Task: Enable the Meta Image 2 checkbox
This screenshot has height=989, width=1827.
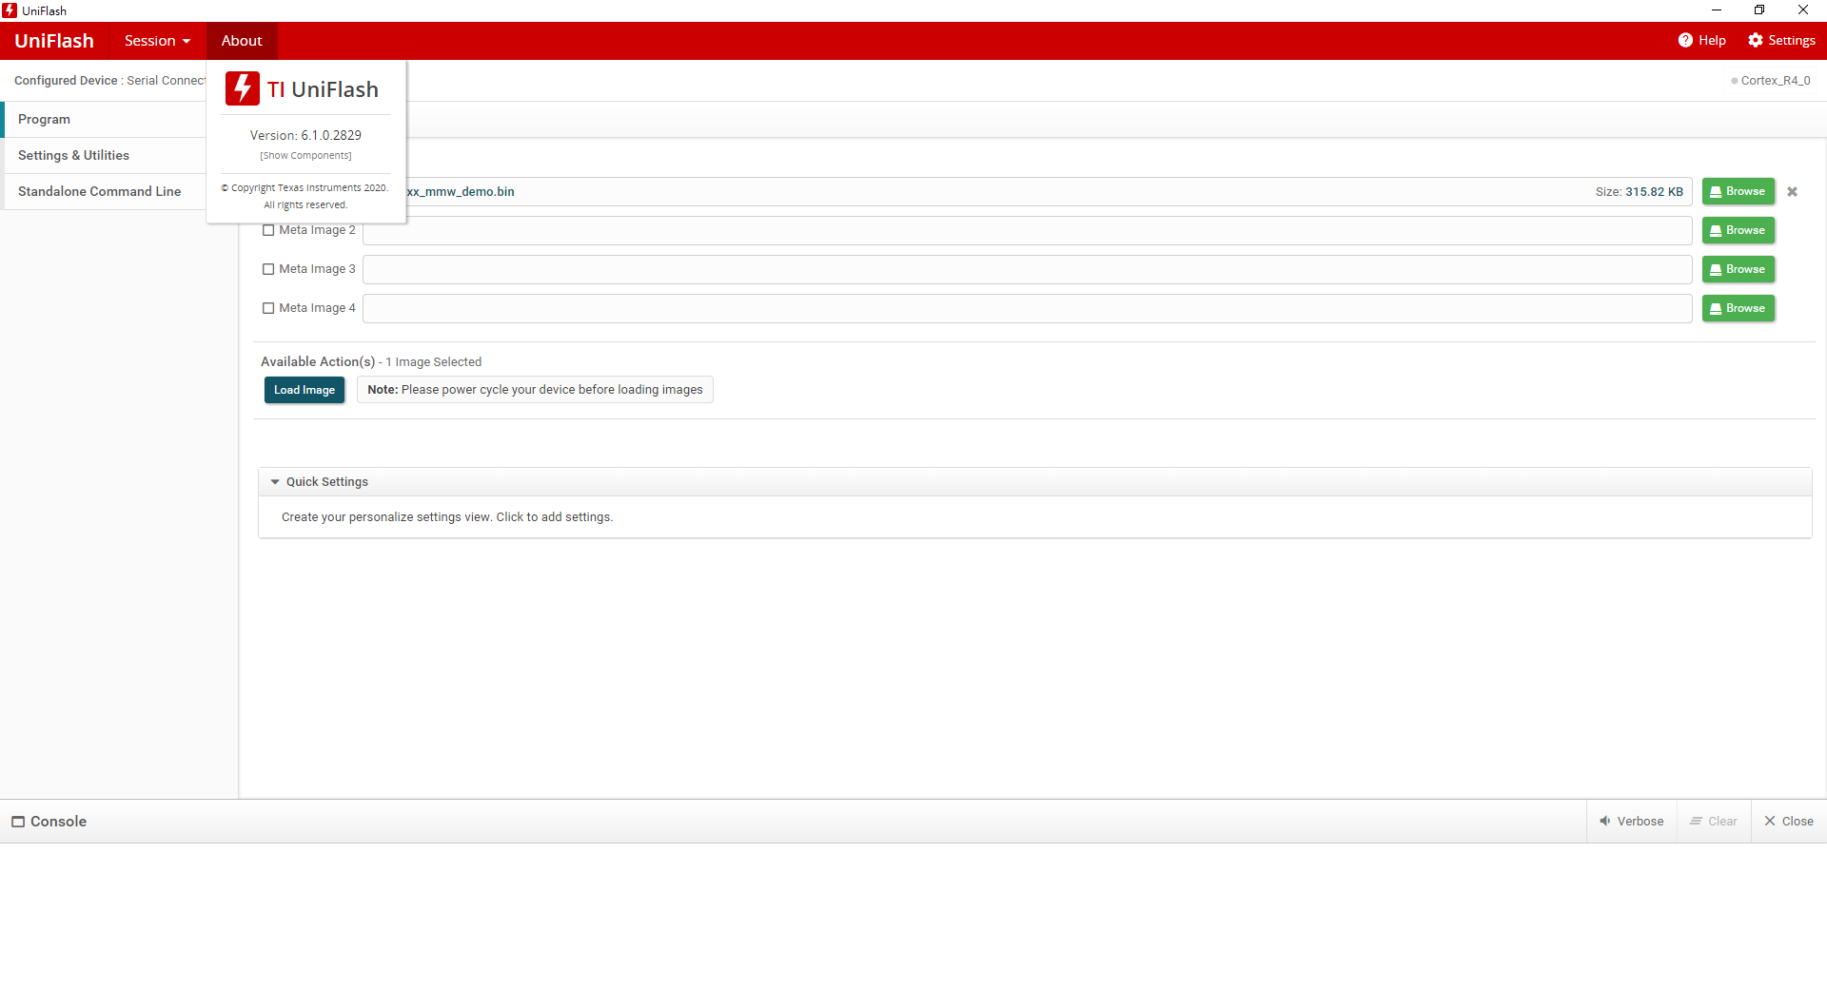Action: point(268,230)
